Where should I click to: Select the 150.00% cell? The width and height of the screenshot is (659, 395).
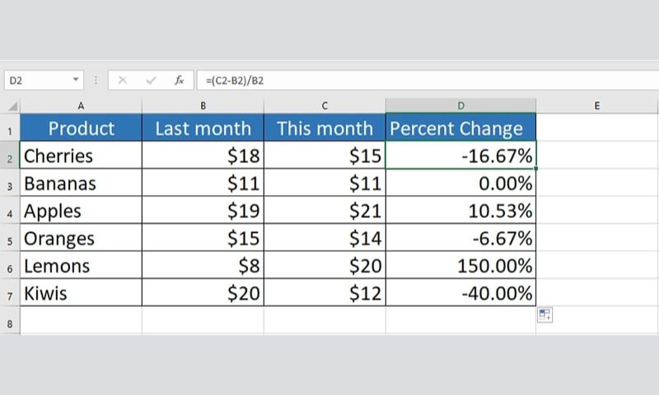(460, 265)
